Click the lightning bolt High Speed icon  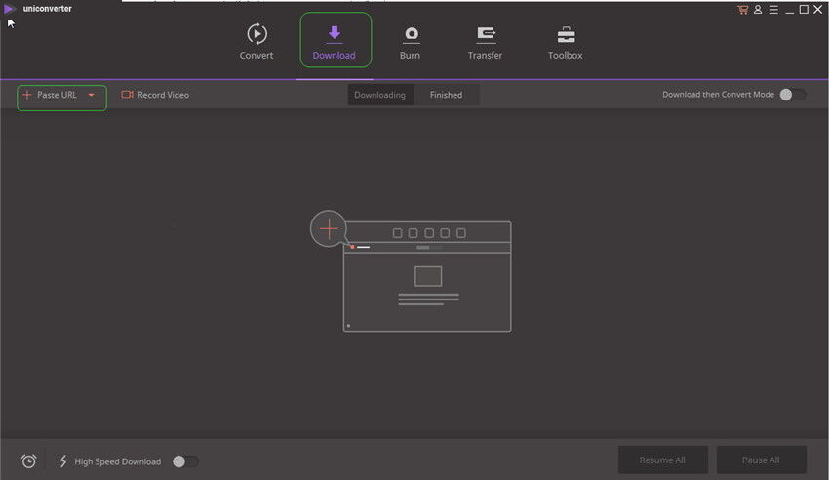point(64,461)
